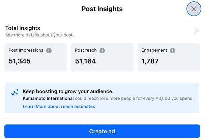
Task: Expand Total Insights with the chevron arrow
Action: click(x=196, y=30)
